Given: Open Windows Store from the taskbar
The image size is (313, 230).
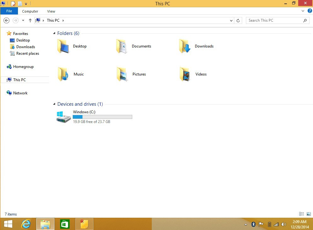Looking at the screenshot, I should coord(65,224).
